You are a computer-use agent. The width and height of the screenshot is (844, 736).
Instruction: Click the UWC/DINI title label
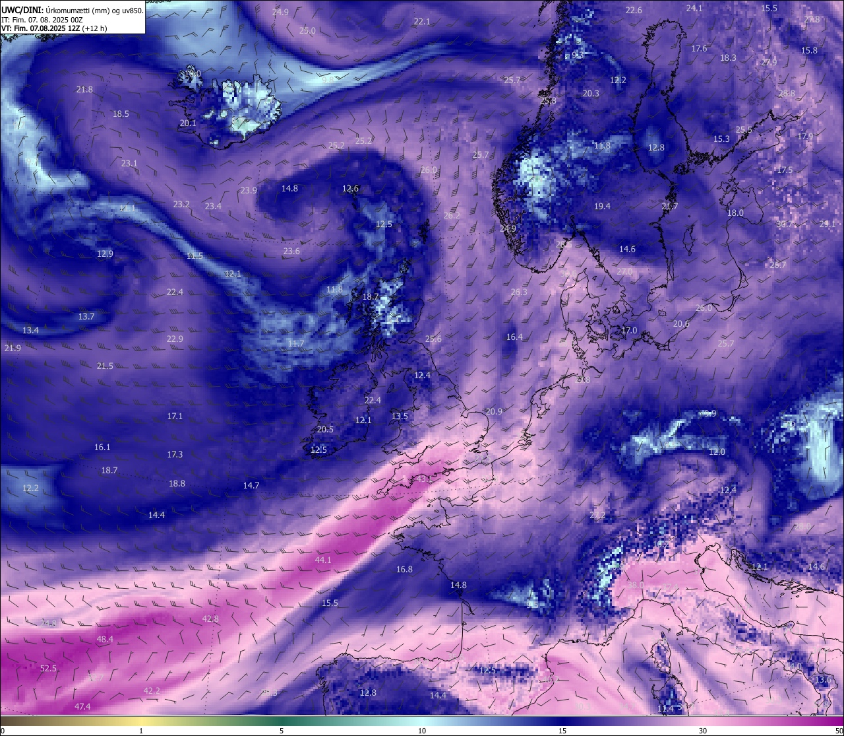tap(22, 10)
